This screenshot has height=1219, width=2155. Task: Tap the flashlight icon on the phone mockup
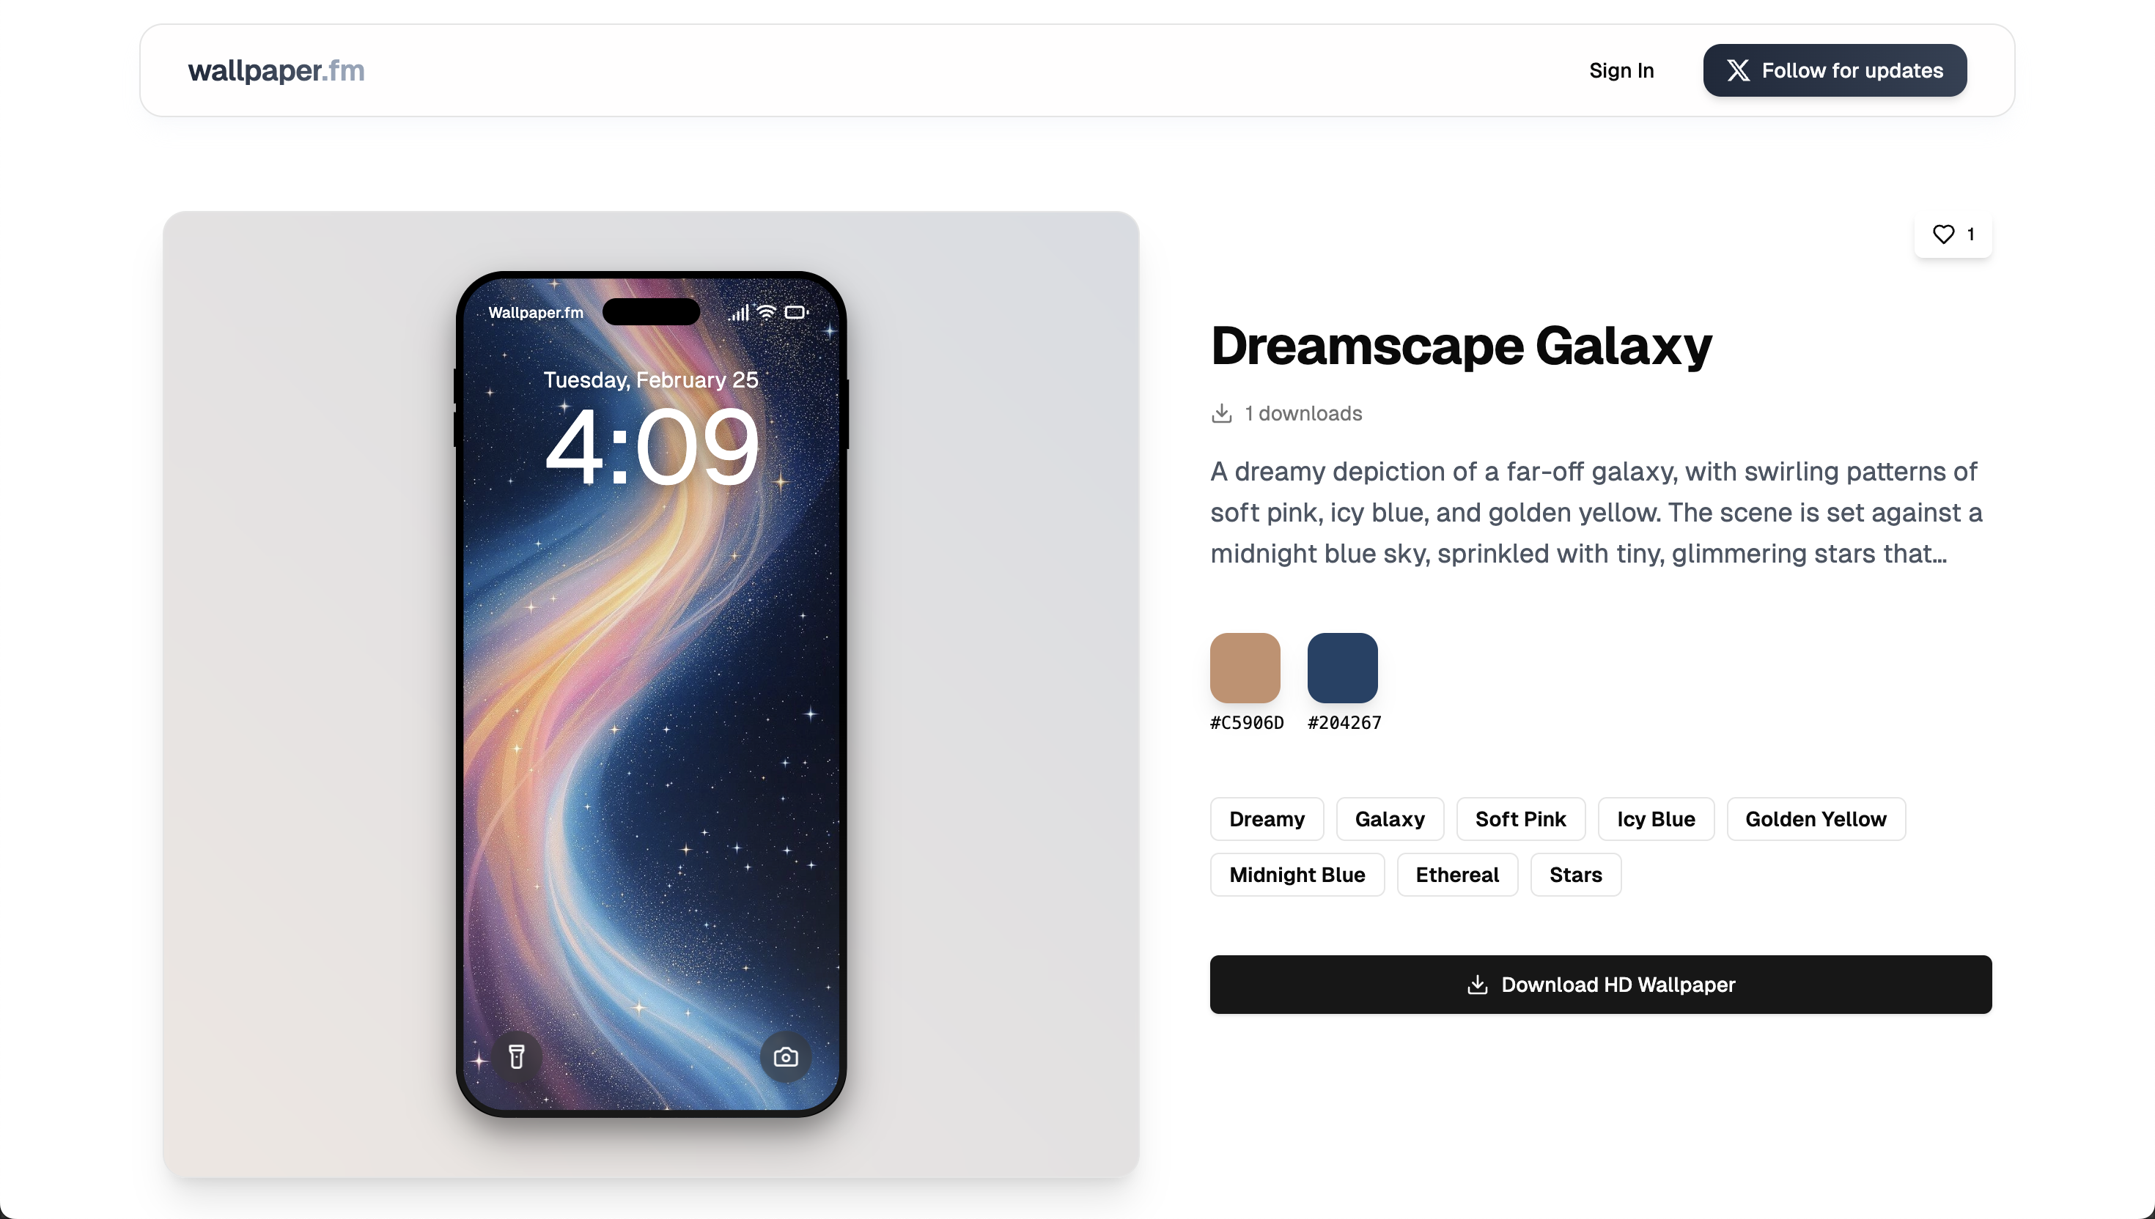coord(517,1056)
